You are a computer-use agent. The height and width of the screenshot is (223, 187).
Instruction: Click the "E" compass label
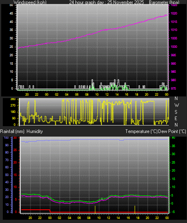pyautogui.click(x=176, y=118)
